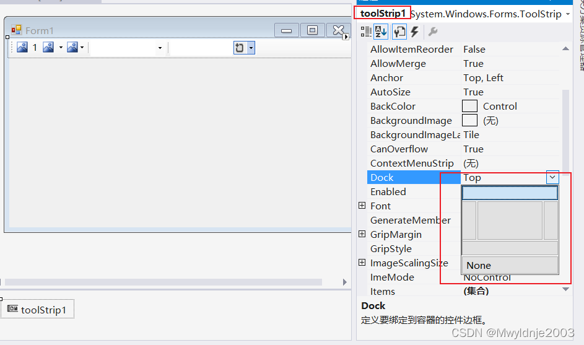Select the Anchor property

[x=386, y=78]
